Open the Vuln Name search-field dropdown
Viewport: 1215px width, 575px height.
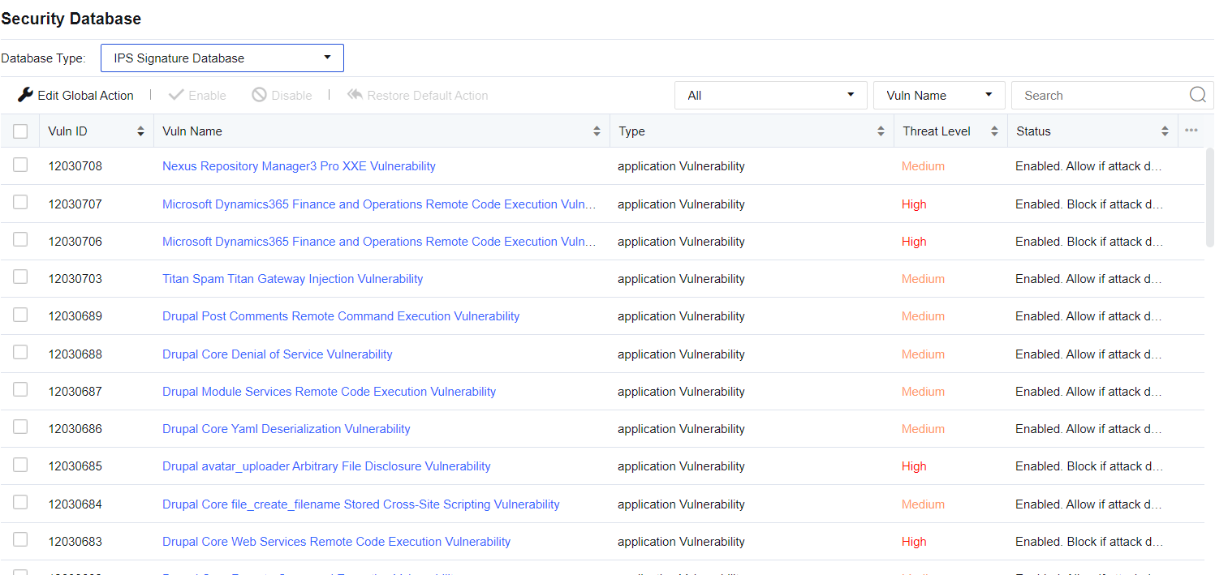[939, 95]
